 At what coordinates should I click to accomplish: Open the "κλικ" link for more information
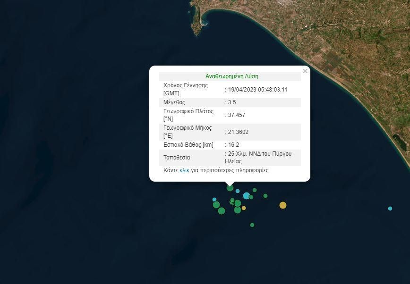[x=184, y=170]
